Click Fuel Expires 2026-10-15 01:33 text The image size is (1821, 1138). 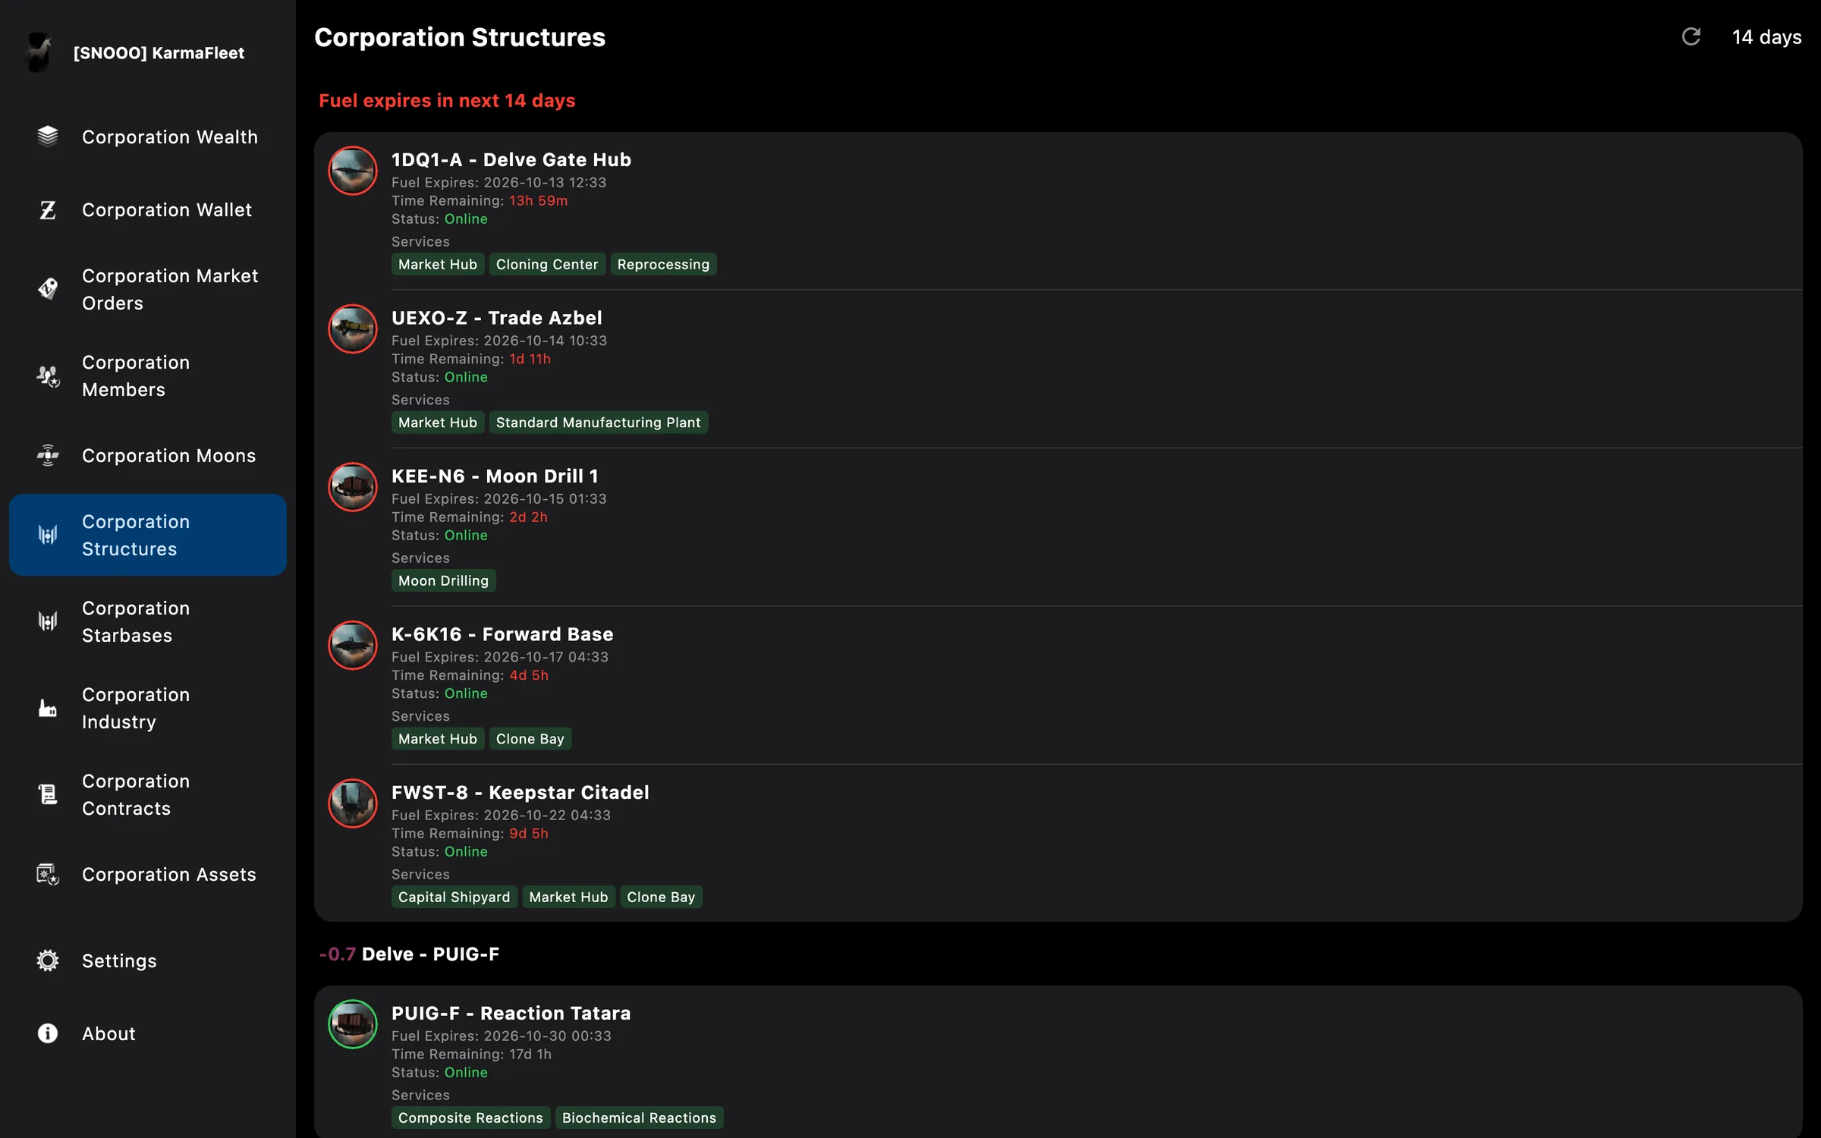(499, 498)
